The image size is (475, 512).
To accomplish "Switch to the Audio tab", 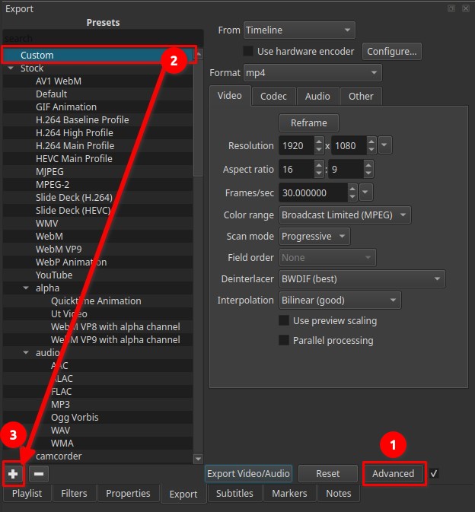I will coord(317,96).
